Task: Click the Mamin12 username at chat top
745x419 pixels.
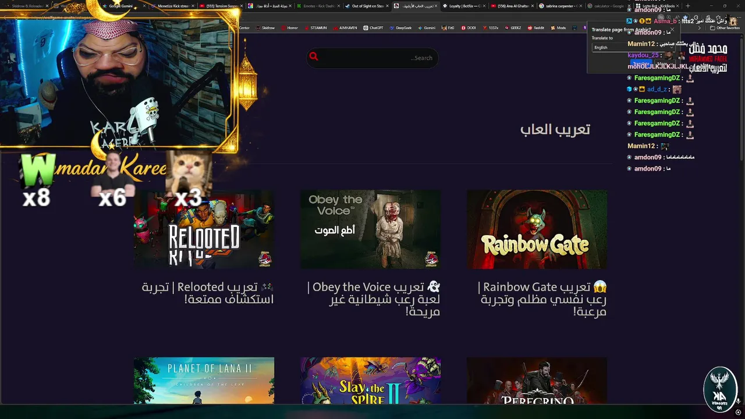Action: point(641,44)
